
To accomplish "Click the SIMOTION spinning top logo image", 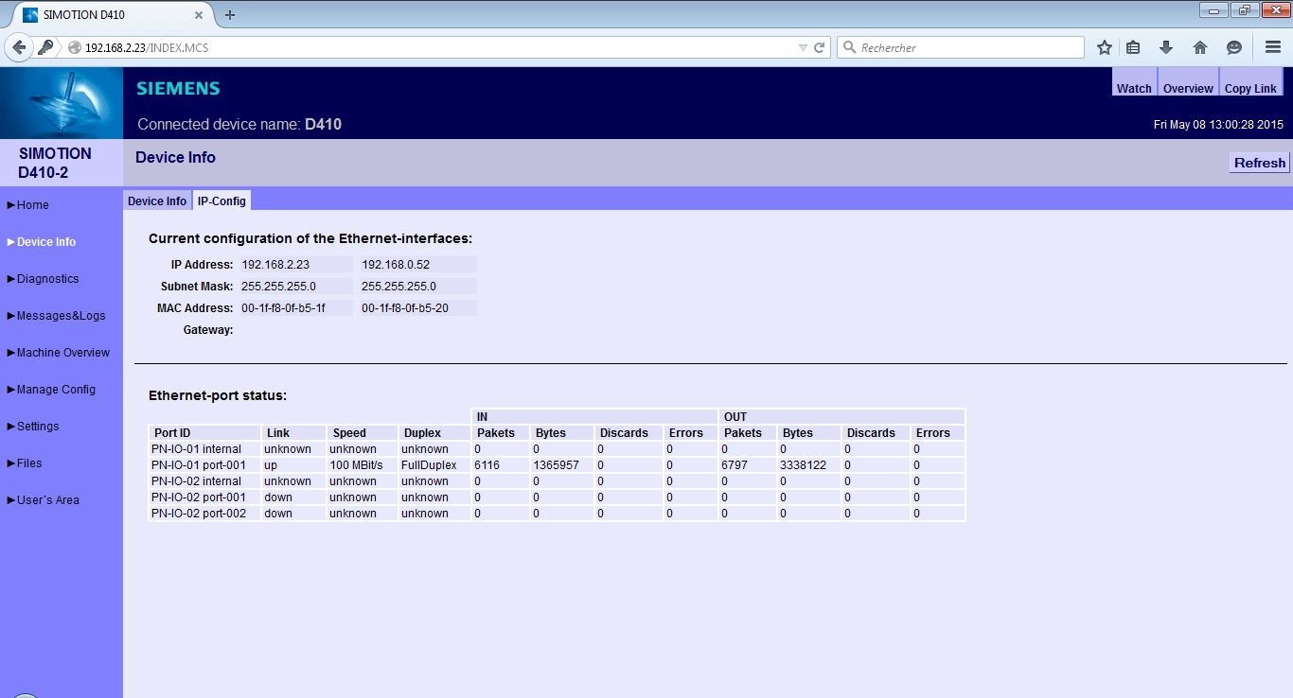I will pos(62,103).
